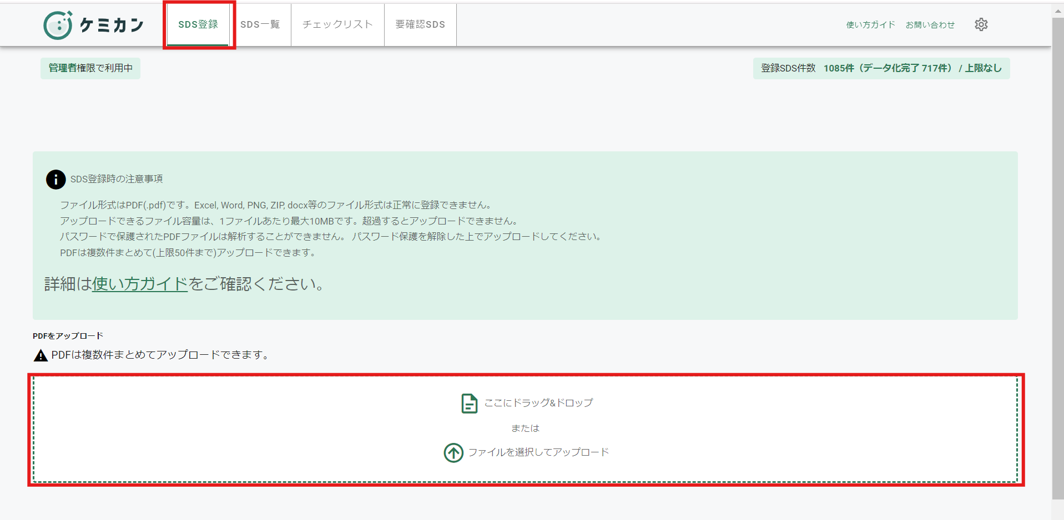
Task: Click the PDFは複数件まとめてアップロードできます warning text
Action: click(162, 355)
